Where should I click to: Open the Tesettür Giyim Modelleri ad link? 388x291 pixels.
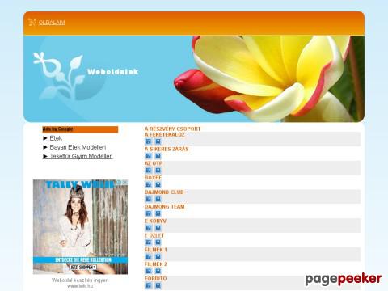pos(81,156)
